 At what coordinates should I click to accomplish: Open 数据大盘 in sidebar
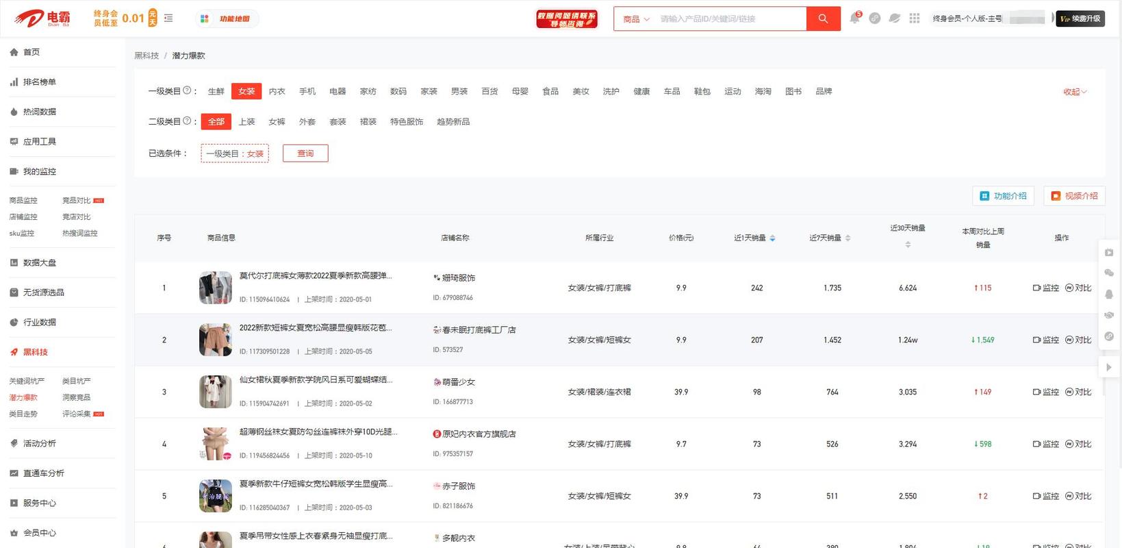[39, 262]
